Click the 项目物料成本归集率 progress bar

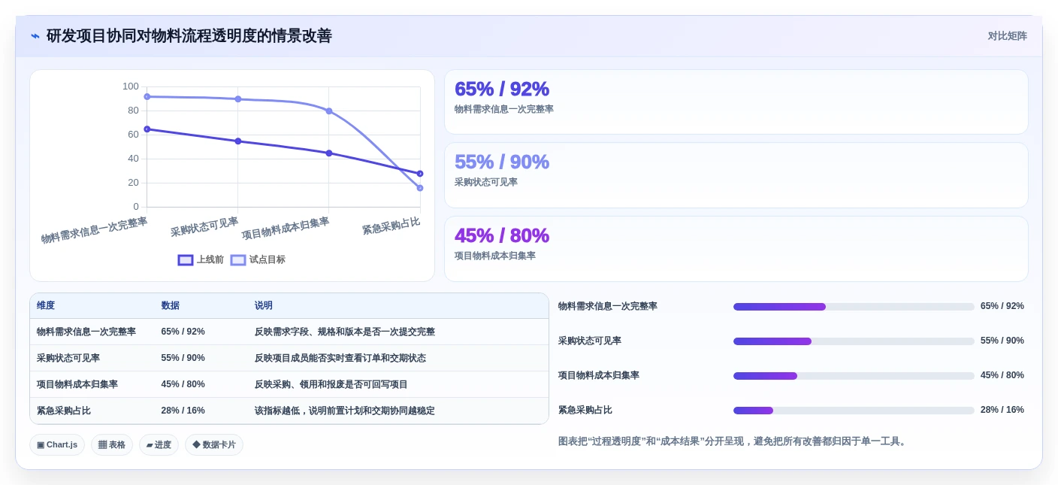(854, 376)
